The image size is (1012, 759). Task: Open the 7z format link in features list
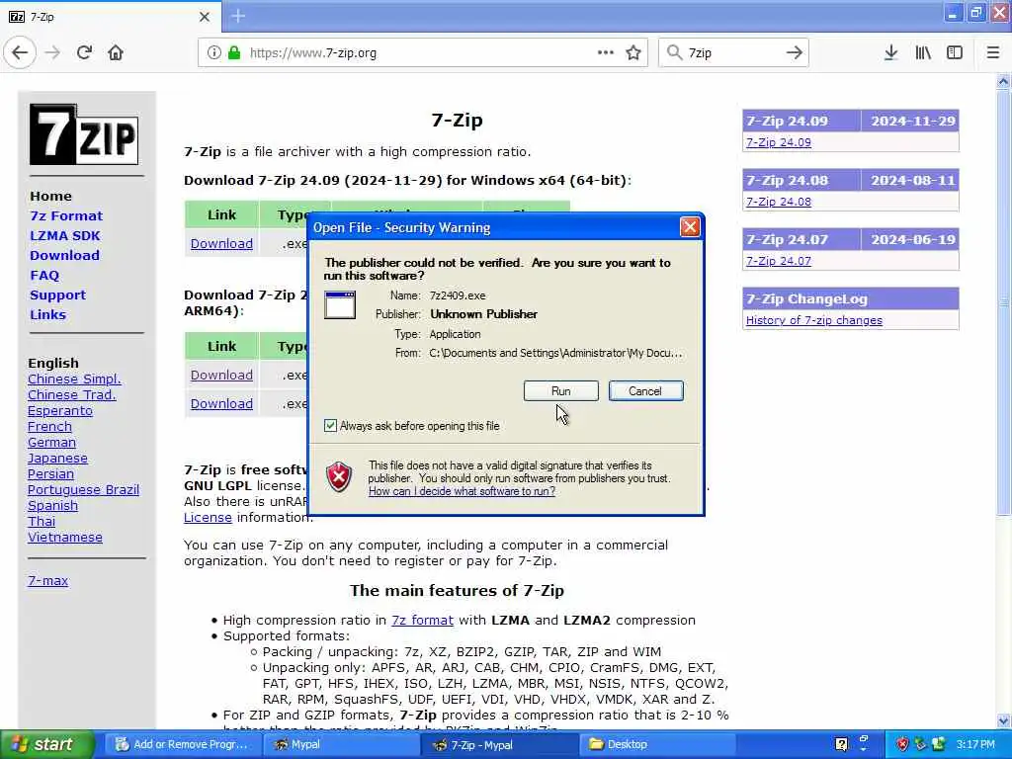[x=422, y=621]
